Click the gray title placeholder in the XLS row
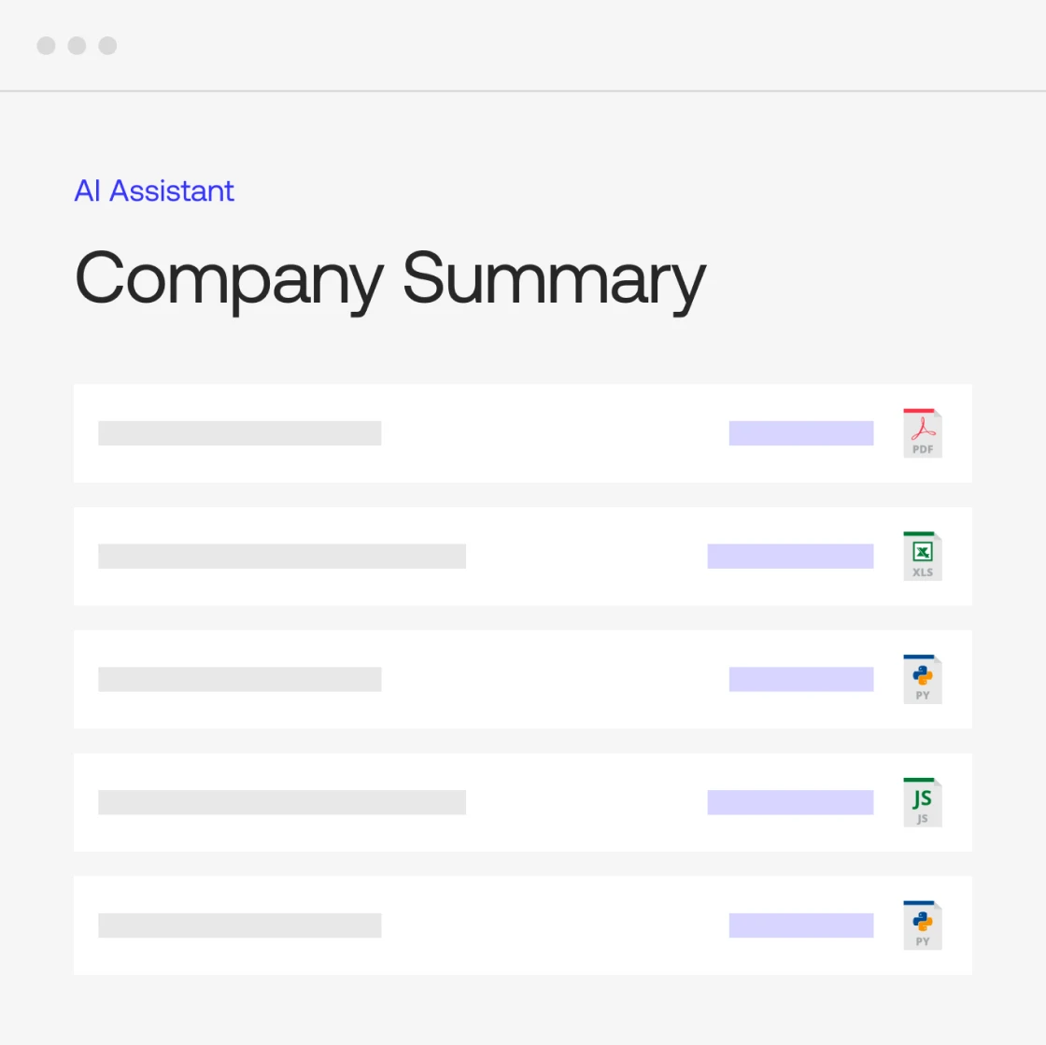The width and height of the screenshot is (1046, 1045). [281, 557]
